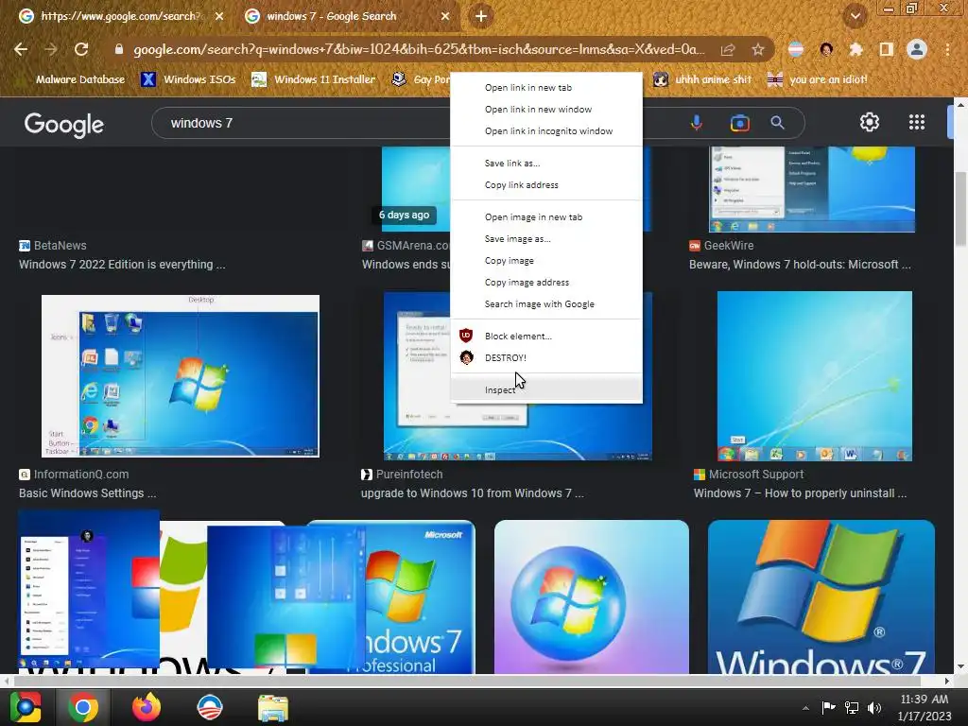
Task: Bookmark this page with the star icon
Action: 758,49
